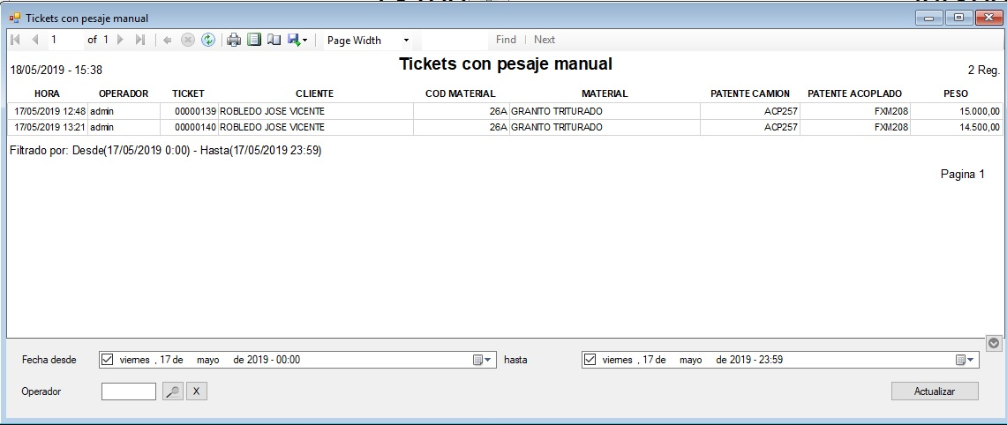Go to first page arrow

(x=15, y=40)
